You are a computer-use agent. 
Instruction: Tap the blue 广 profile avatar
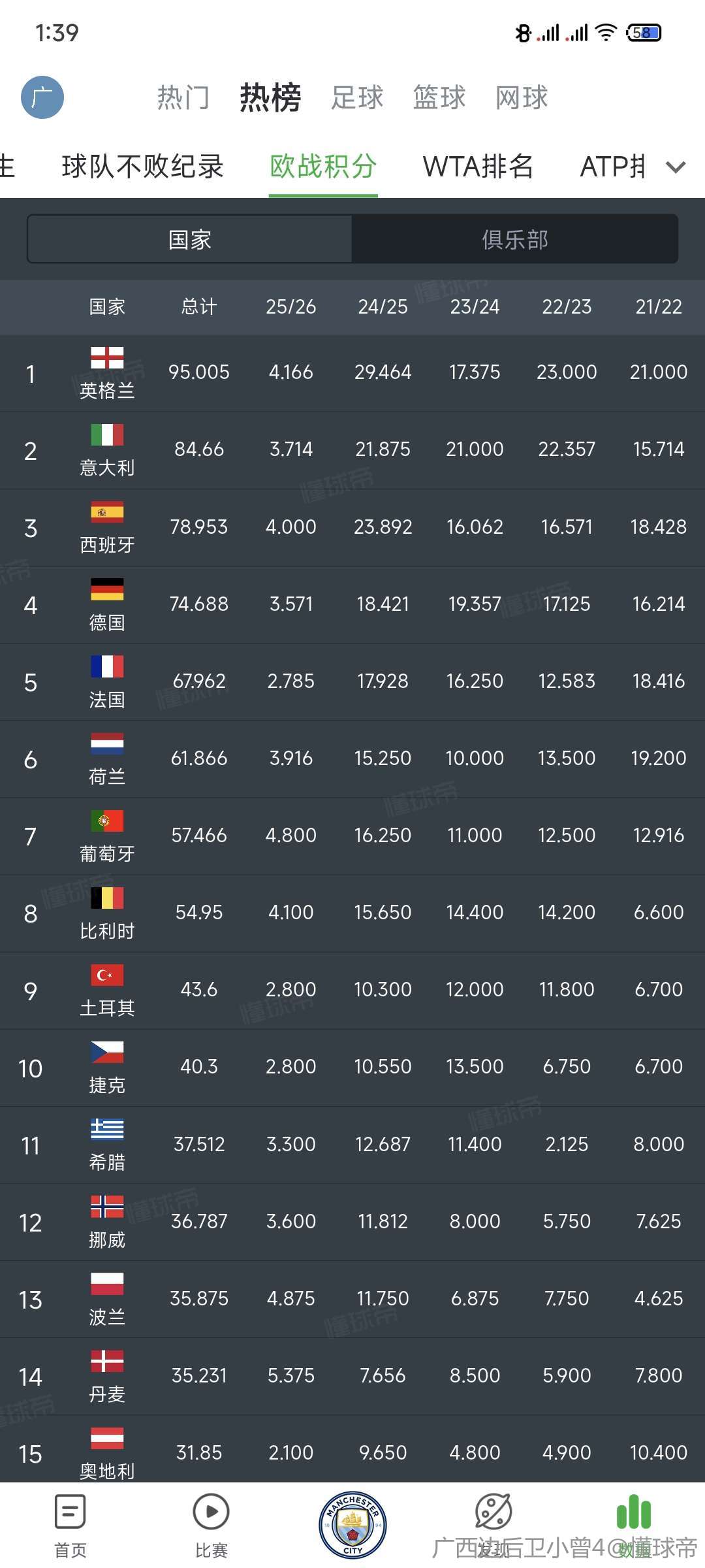[42, 97]
